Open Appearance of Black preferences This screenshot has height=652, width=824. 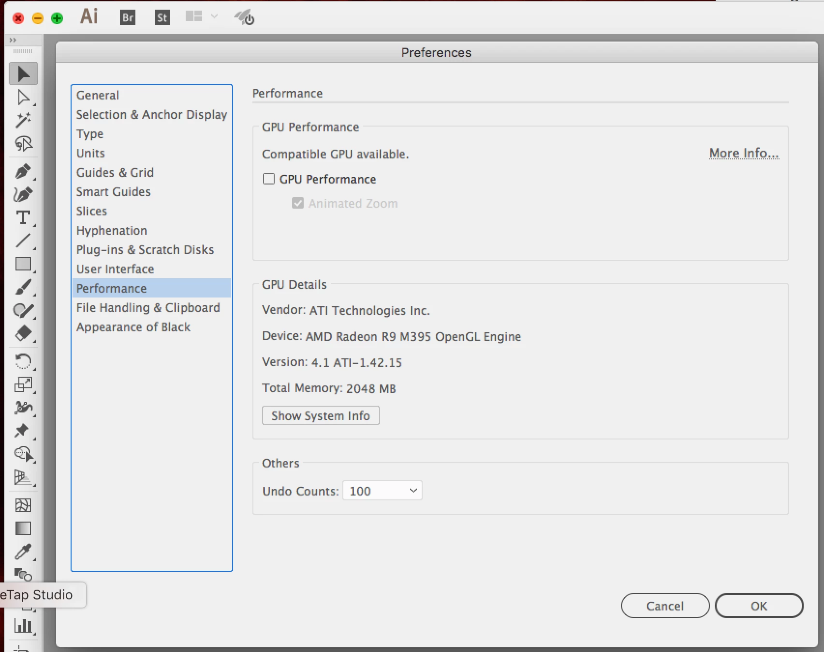(x=152, y=327)
